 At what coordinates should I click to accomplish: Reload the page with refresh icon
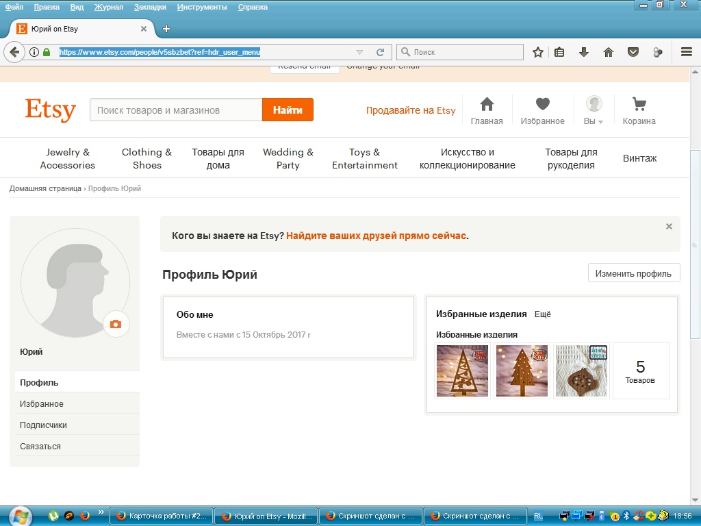click(x=380, y=52)
